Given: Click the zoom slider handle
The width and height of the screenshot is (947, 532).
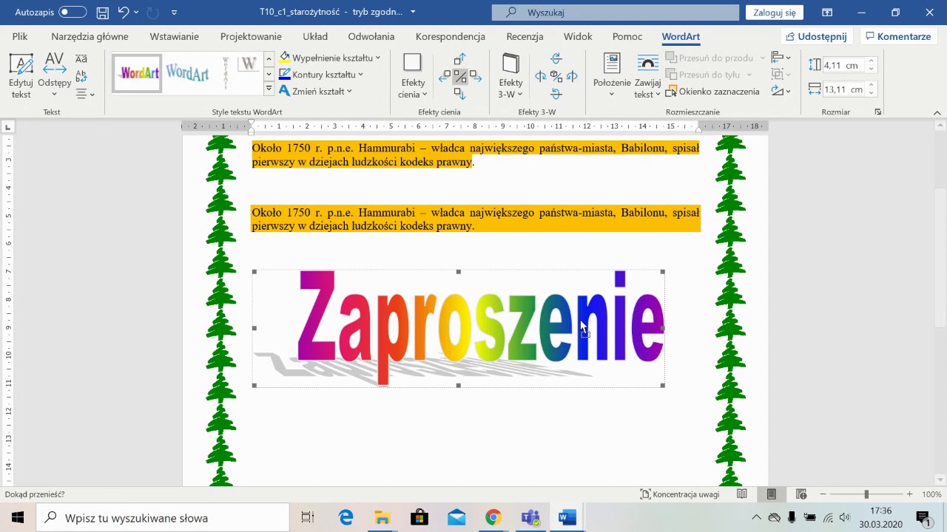Looking at the screenshot, I should click(x=866, y=494).
